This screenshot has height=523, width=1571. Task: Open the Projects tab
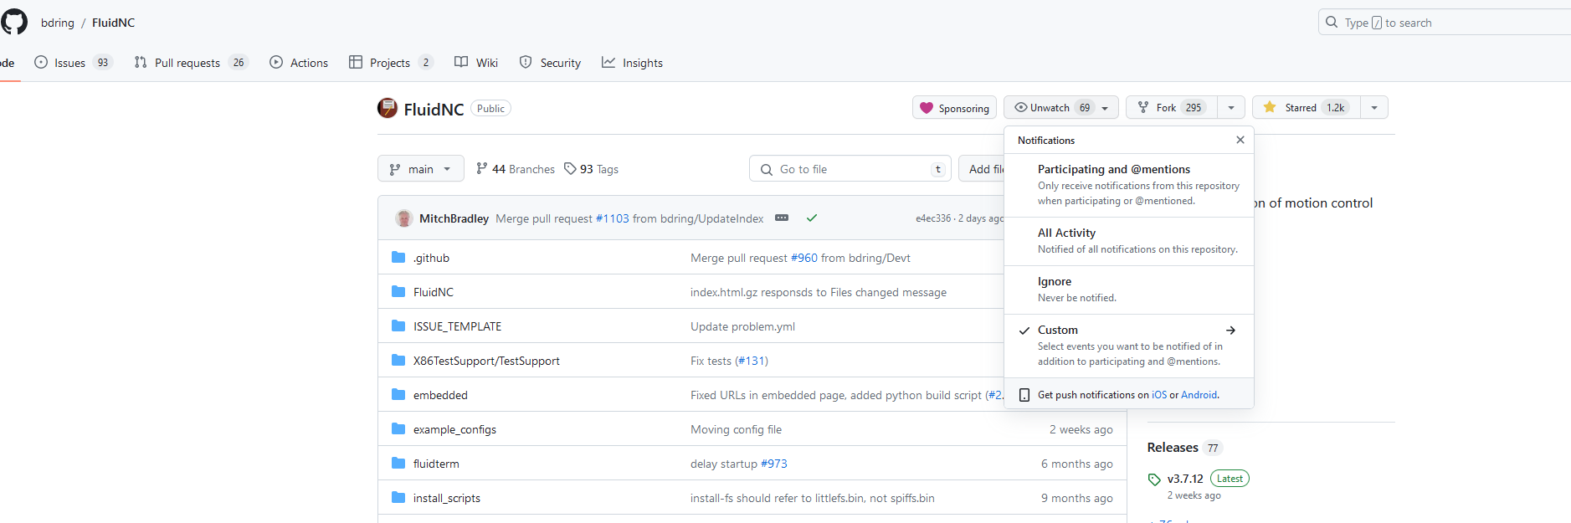tap(391, 63)
